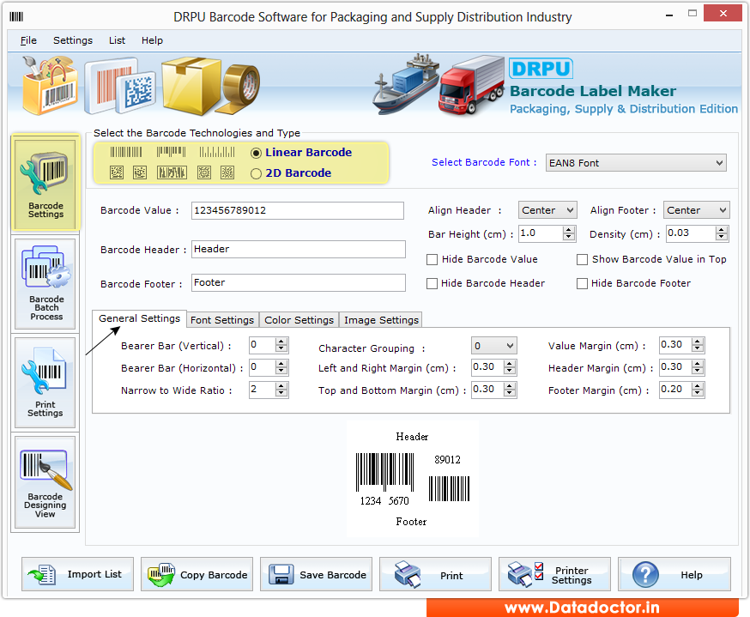
Task: Check Hide Barcode Footer option
Action: click(x=582, y=284)
